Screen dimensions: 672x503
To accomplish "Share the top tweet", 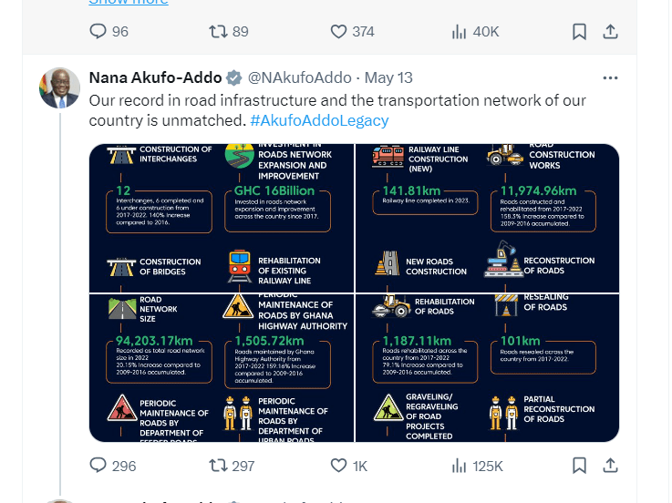I will click(x=610, y=31).
